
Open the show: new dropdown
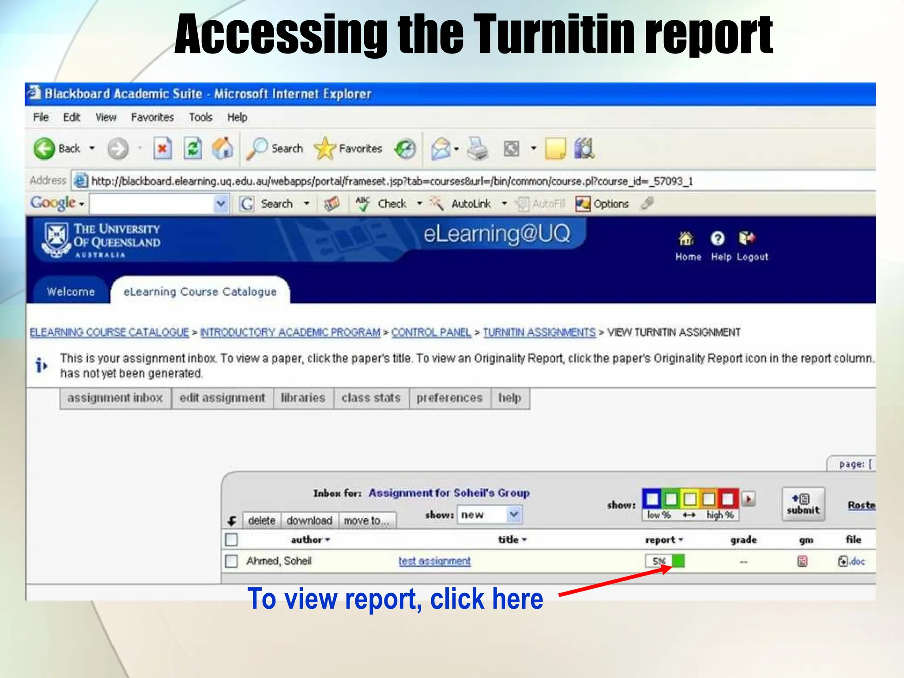(490, 515)
